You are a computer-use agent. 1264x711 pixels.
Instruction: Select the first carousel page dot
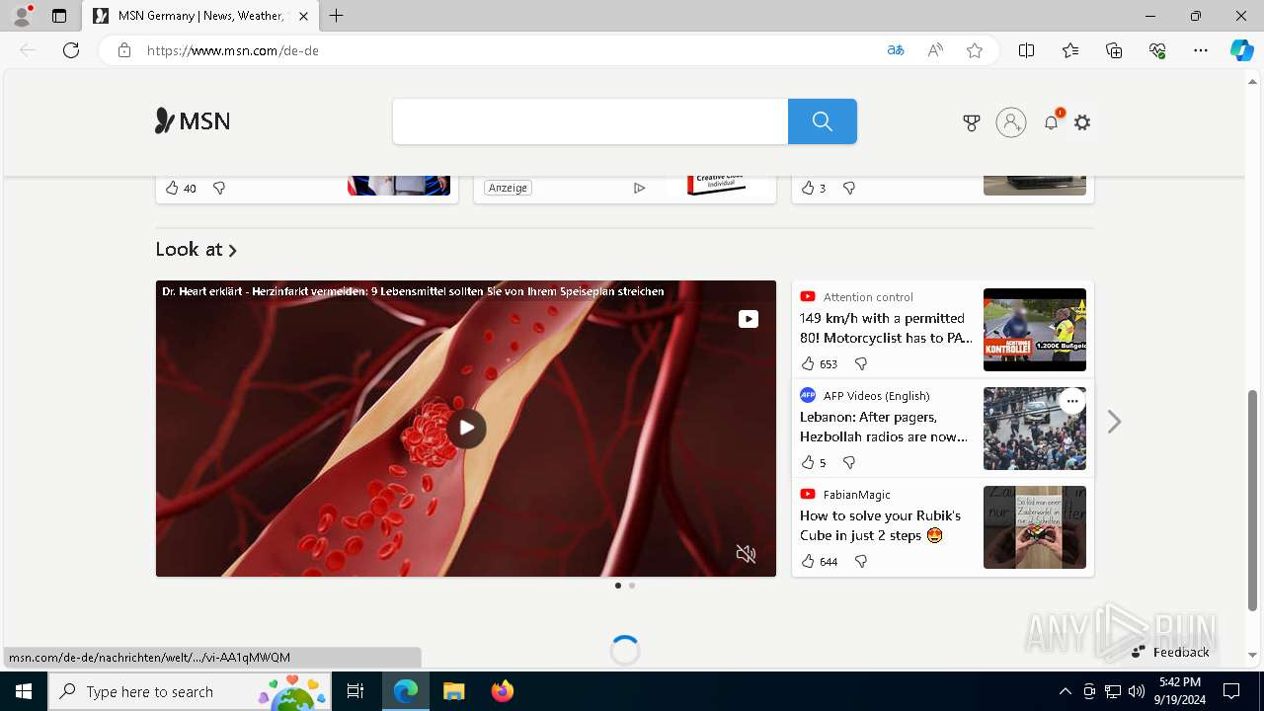coord(618,586)
